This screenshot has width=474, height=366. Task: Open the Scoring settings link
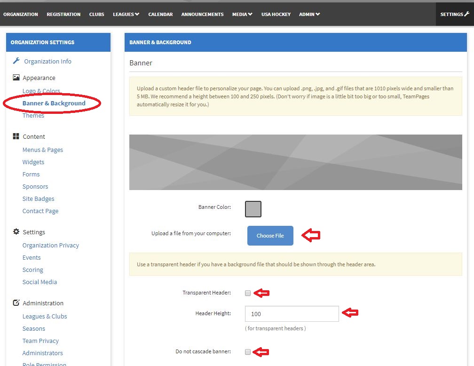point(32,270)
